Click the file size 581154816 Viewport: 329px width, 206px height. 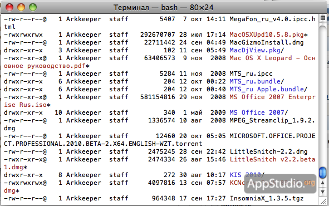158,97
